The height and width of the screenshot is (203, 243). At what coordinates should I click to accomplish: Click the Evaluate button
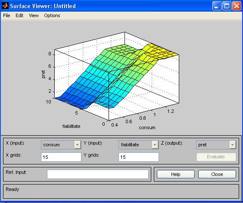coord(216,157)
